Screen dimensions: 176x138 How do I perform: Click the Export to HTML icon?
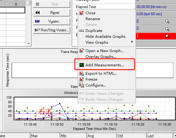coord(81,73)
